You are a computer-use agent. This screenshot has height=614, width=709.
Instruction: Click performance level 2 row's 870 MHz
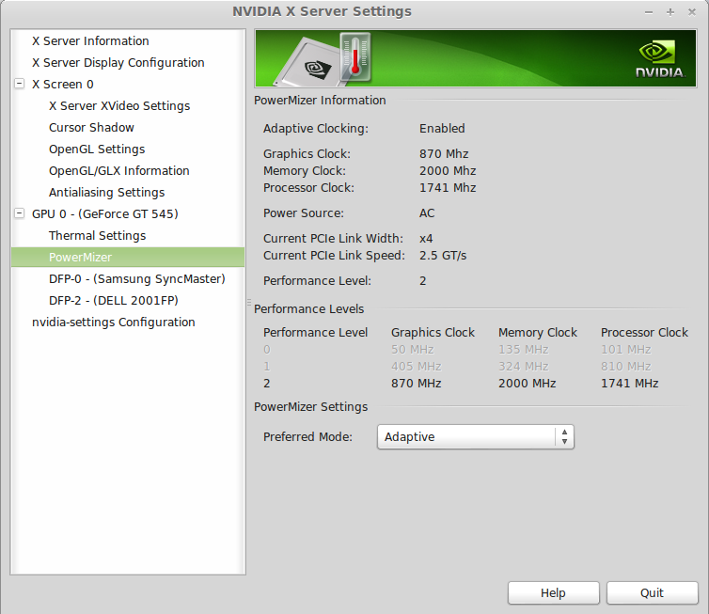[x=416, y=384]
